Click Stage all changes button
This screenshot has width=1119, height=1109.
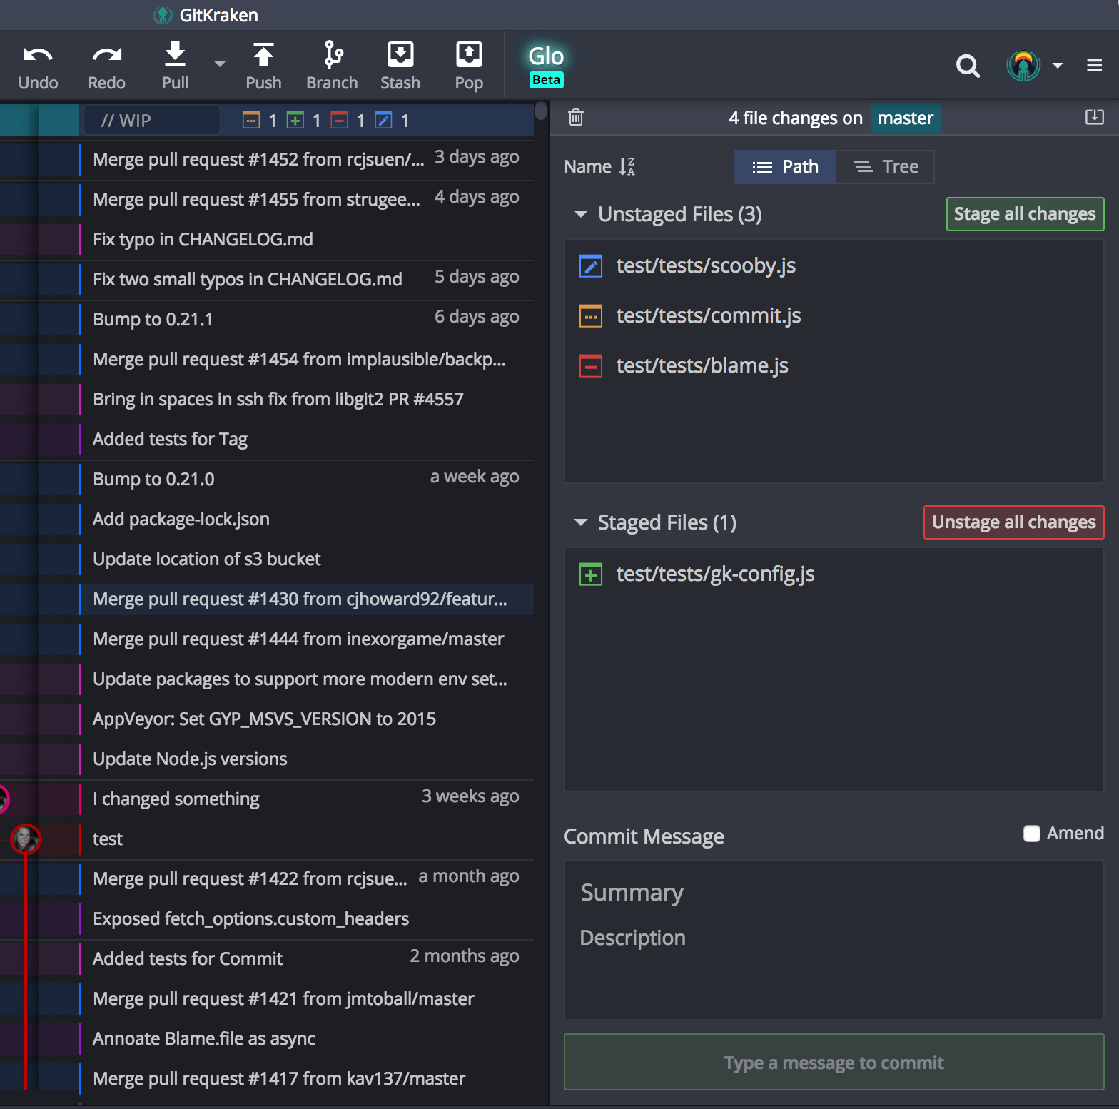pyautogui.click(x=1024, y=214)
